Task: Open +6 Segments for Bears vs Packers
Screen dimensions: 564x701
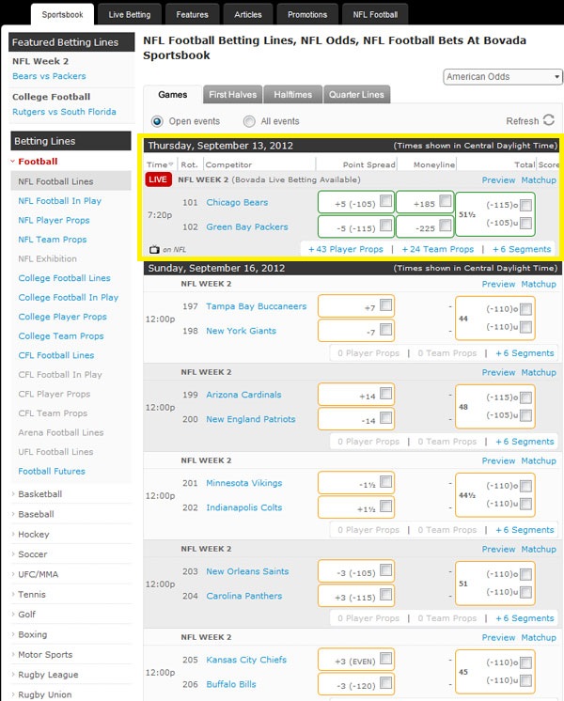Action: [x=522, y=249]
